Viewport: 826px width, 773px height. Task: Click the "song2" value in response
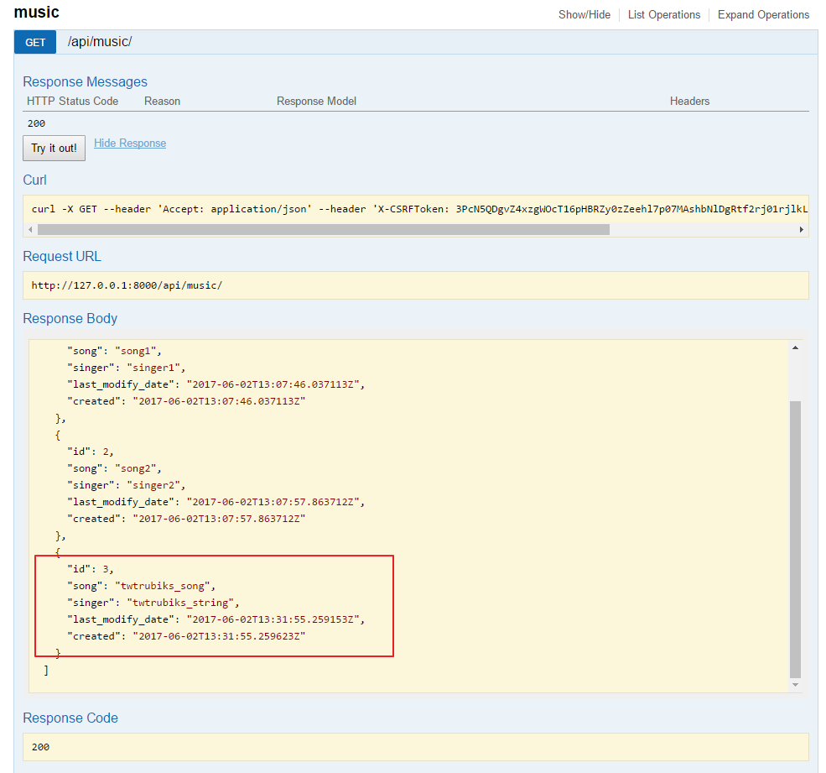(135, 468)
